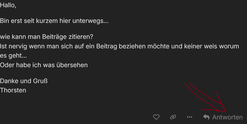Select the Antworten reply label

[227, 117]
